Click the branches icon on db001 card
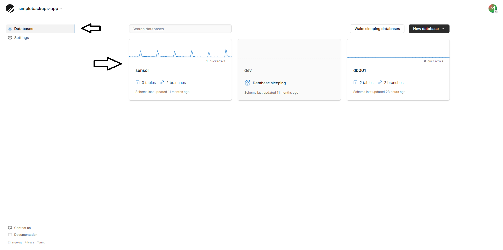This screenshot has height=250, width=503. 380,82
